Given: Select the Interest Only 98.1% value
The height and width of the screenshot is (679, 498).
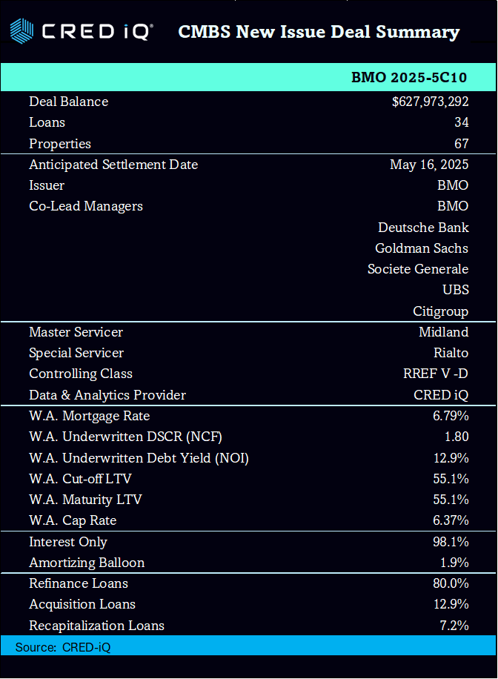Looking at the screenshot, I should (451, 542).
